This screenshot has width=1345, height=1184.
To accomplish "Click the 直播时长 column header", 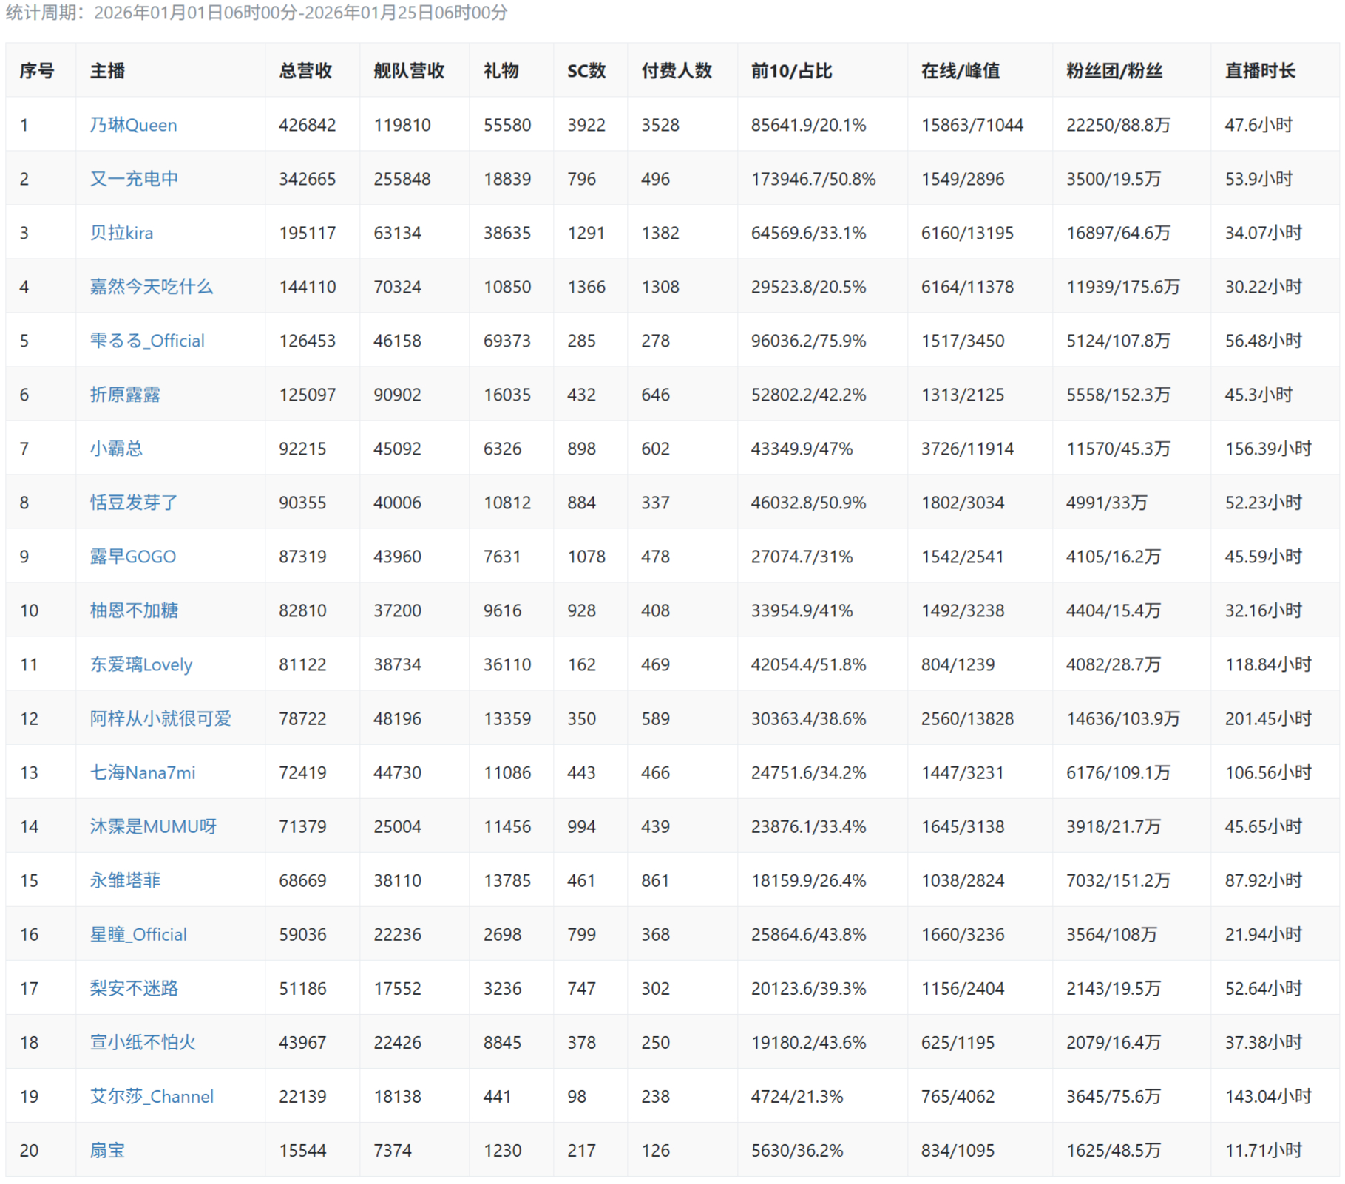I will pyautogui.click(x=1260, y=71).
